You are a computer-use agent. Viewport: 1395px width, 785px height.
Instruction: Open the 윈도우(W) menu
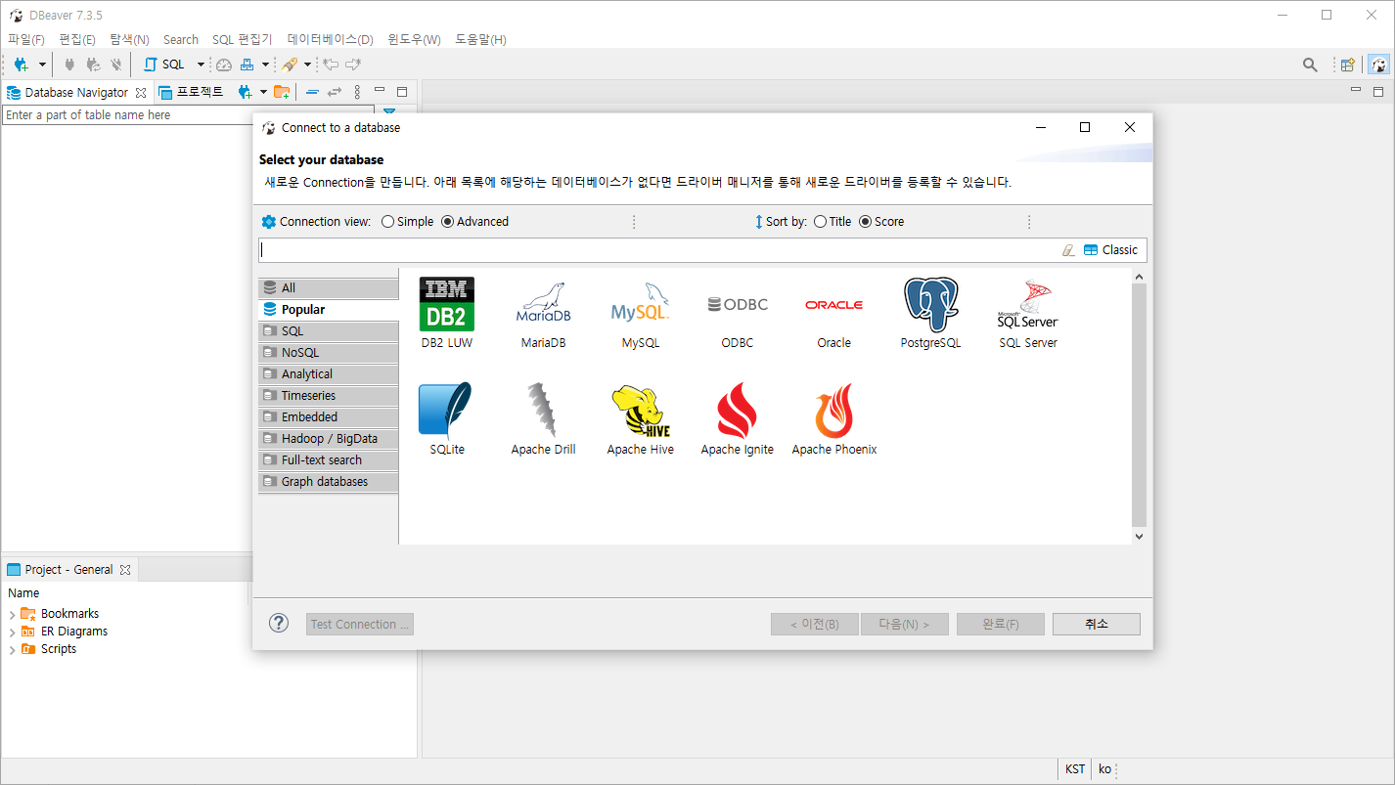click(x=415, y=39)
